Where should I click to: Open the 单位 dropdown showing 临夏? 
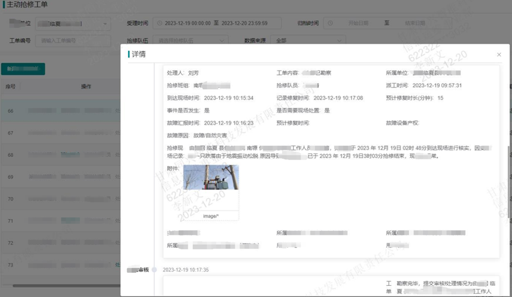(73, 24)
